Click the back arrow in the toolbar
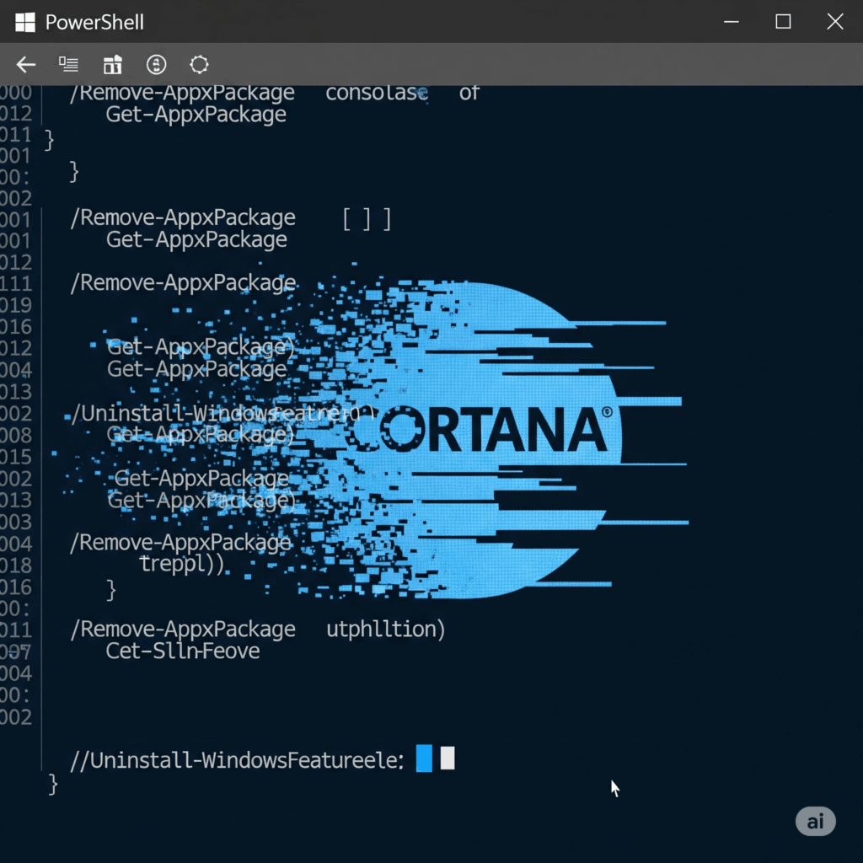Viewport: 863px width, 863px height. pyautogui.click(x=26, y=65)
